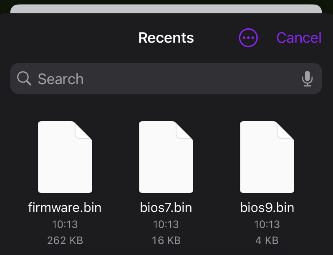Tap the 10:13 timestamp under firmware.bin
The width and height of the screenshot is (333, 255).
pyautogui.click(x=65, y=224)
